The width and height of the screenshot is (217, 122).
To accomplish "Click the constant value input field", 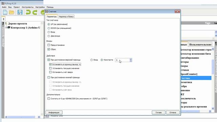I will 122,60.
